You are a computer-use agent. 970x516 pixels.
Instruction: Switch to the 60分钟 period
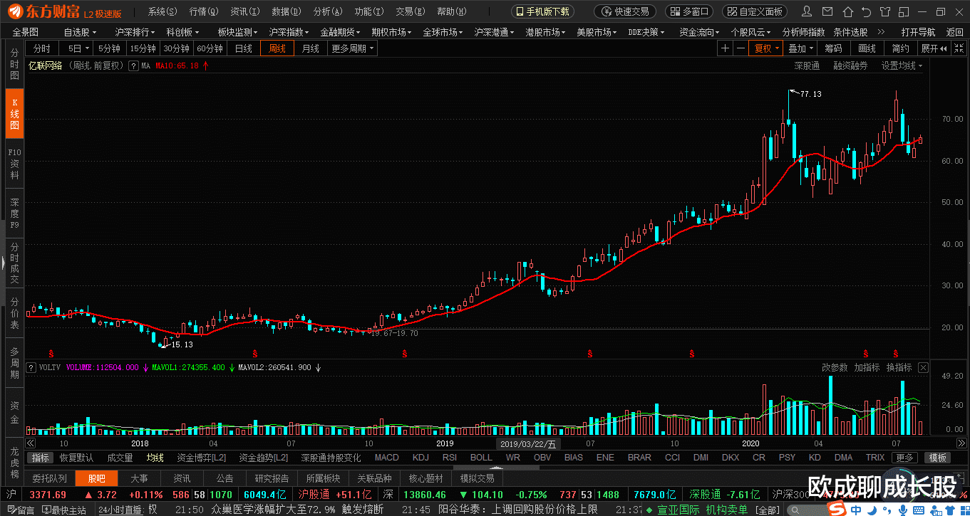210,48
